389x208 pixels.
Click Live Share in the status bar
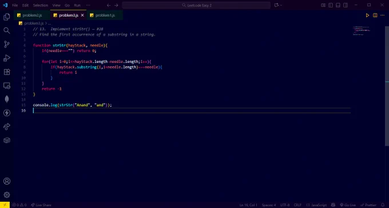(41, 205)
